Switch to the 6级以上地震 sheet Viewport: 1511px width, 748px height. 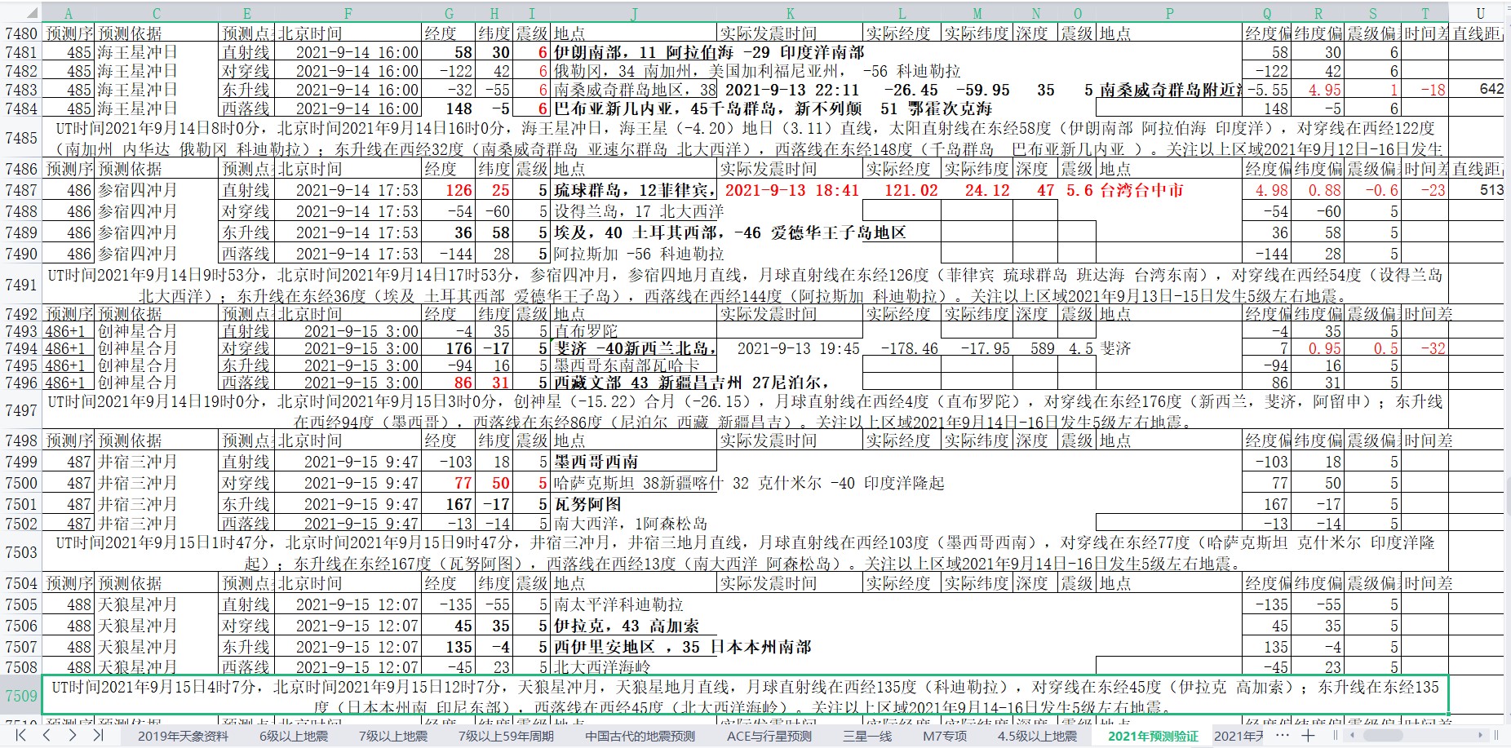294,736
